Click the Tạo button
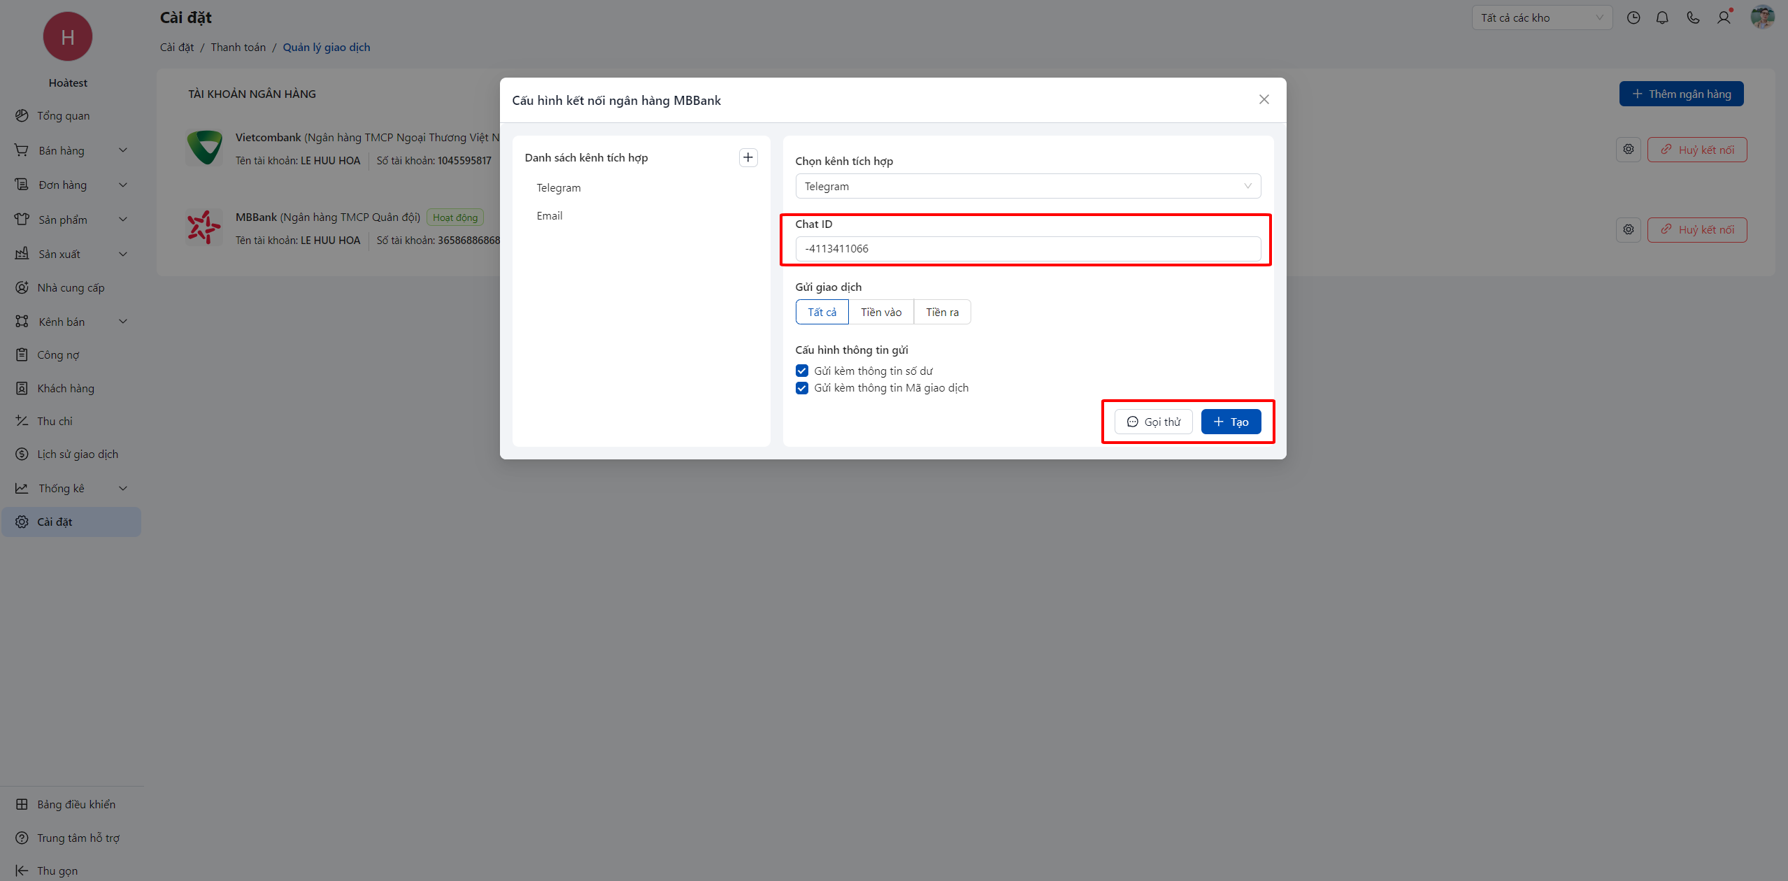Viewport: 1788px width, 881px height. click(x=1231, y=422)
